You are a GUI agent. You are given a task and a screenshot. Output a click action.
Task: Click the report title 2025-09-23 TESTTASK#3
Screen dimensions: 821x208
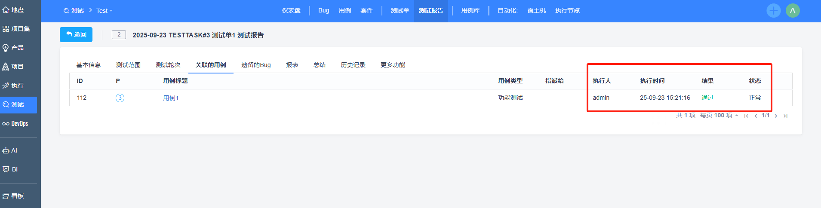point(198,35)
